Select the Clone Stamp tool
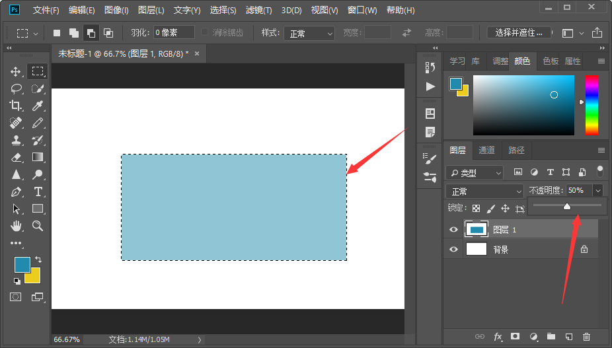This screenshot has height=348, width=612. (x=16, y=140)
